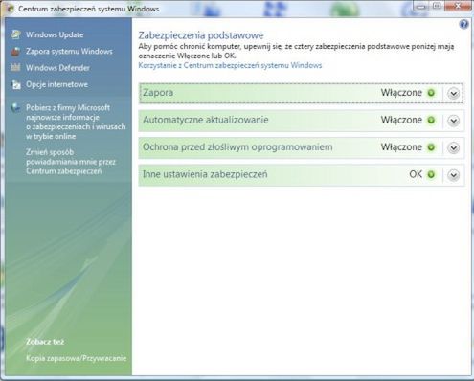Image resolution: width=474 pixels, height=381 pixels.
Task: Close the Centrum zabezpieczeń window
Action: click(x=458, y=6)
